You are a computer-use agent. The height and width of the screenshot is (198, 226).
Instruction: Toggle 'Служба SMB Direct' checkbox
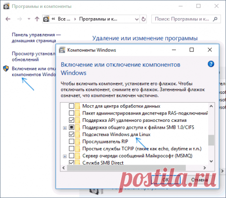(71, 162)
